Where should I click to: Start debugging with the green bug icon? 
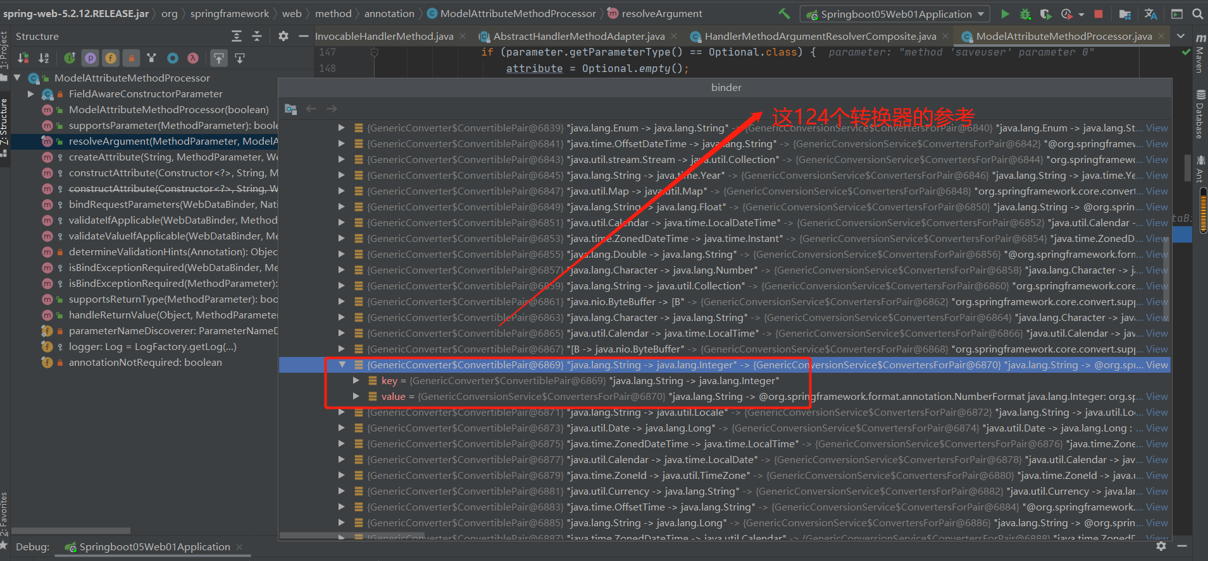(1025, 14)
